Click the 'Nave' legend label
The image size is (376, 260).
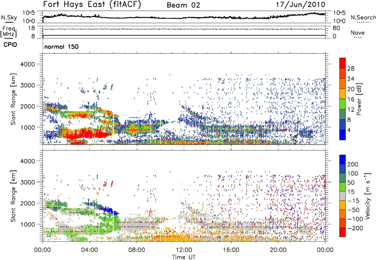(x=358, y=32)
